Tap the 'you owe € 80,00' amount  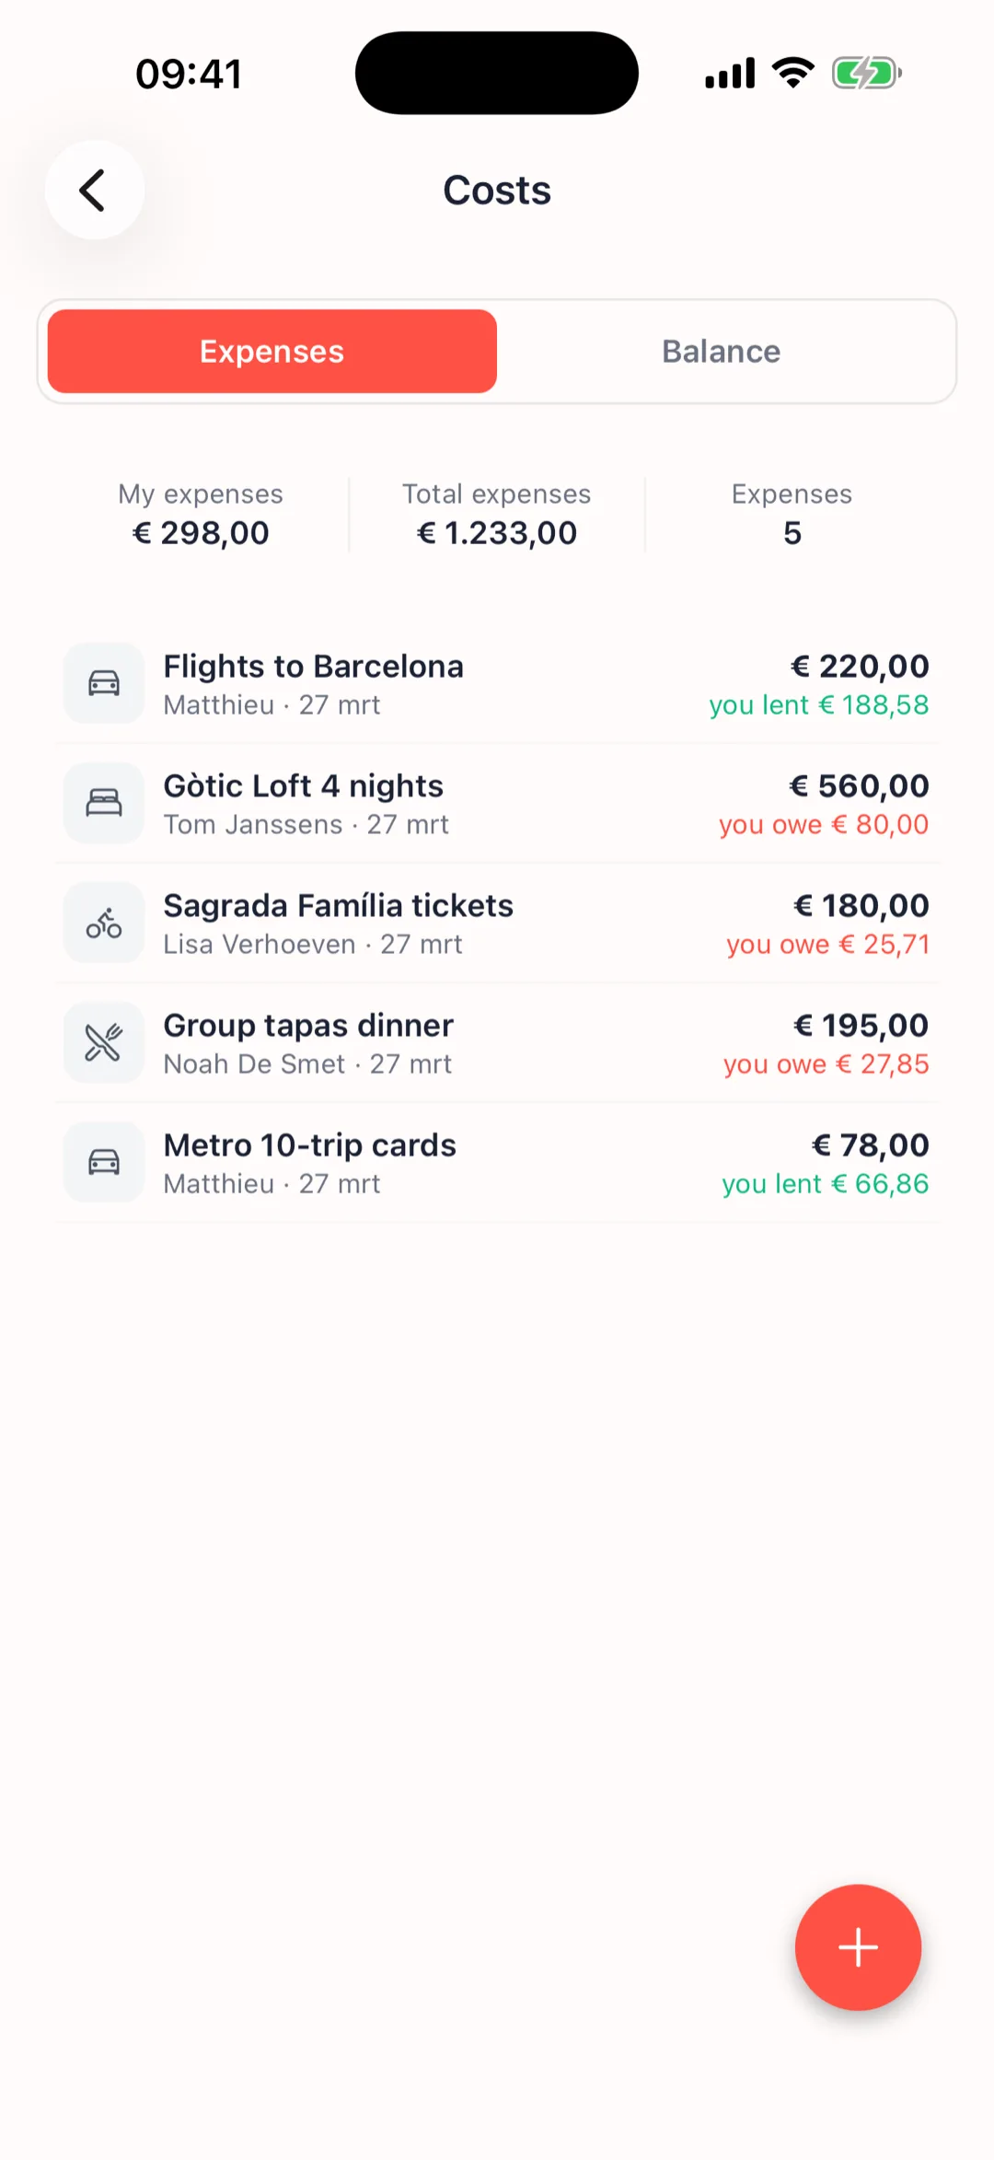pos(824,825)
